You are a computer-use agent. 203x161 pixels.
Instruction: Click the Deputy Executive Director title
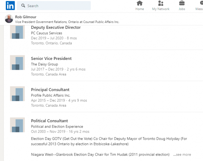coord(56,27)
